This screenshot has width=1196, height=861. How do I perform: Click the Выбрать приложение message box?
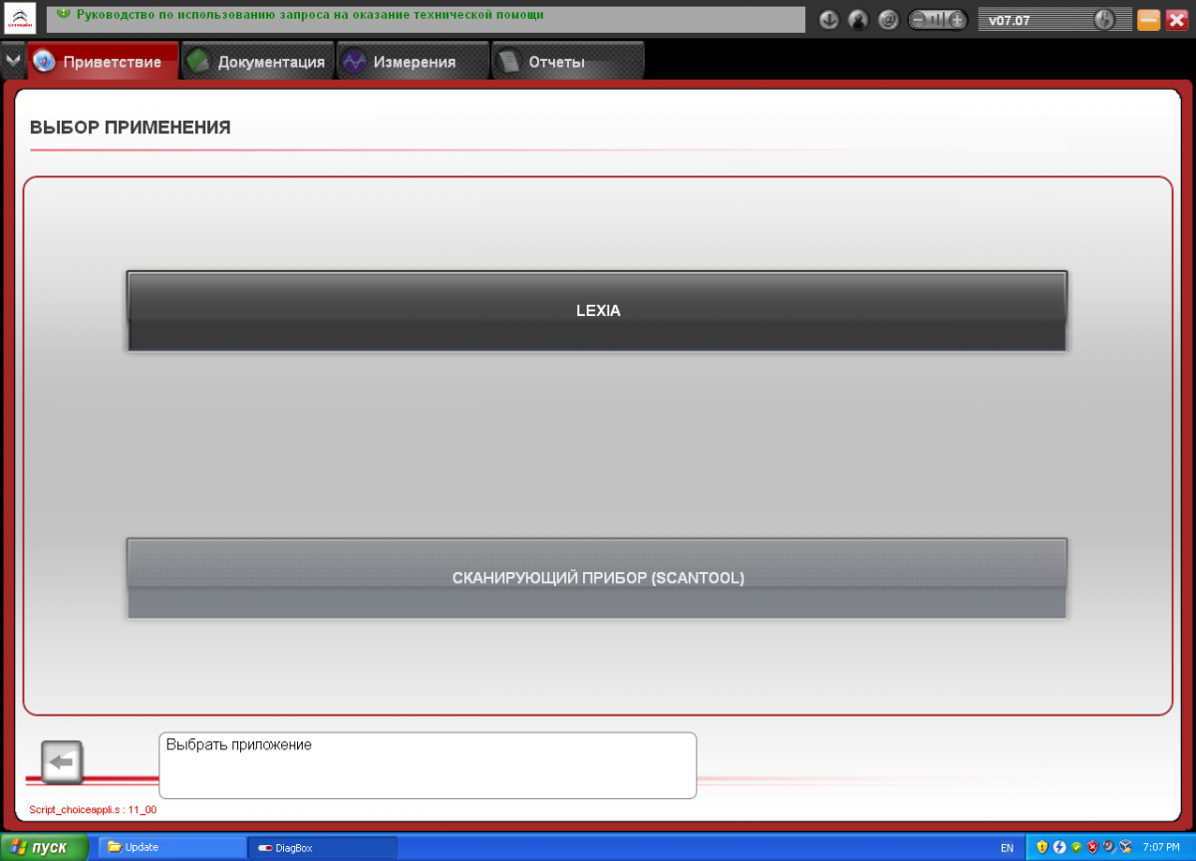click(428, 765)
